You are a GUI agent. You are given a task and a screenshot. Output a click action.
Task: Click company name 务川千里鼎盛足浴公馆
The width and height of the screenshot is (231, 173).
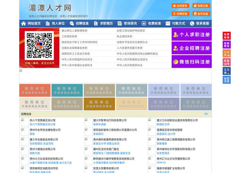(43, 120)
